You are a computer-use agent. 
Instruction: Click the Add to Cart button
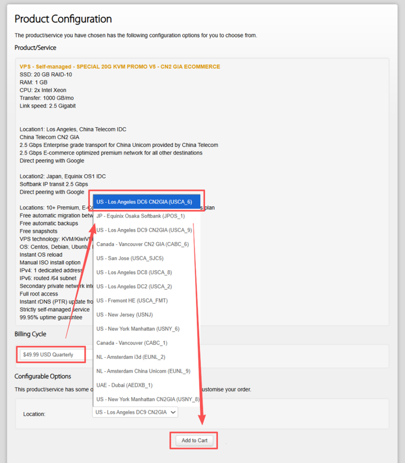(194, 440)
